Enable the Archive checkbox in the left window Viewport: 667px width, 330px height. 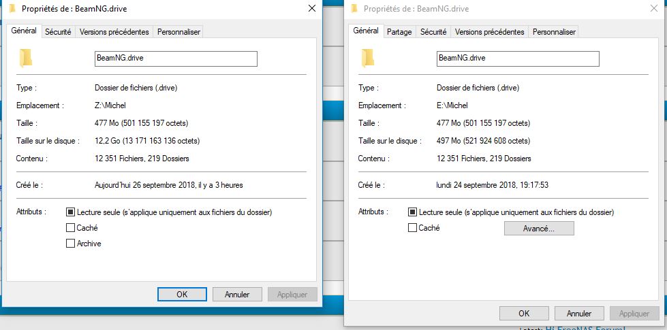click(x=71, y=244)
